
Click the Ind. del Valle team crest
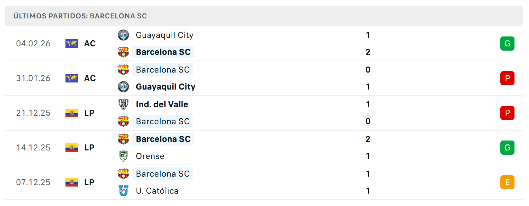[x=123, y=104]
